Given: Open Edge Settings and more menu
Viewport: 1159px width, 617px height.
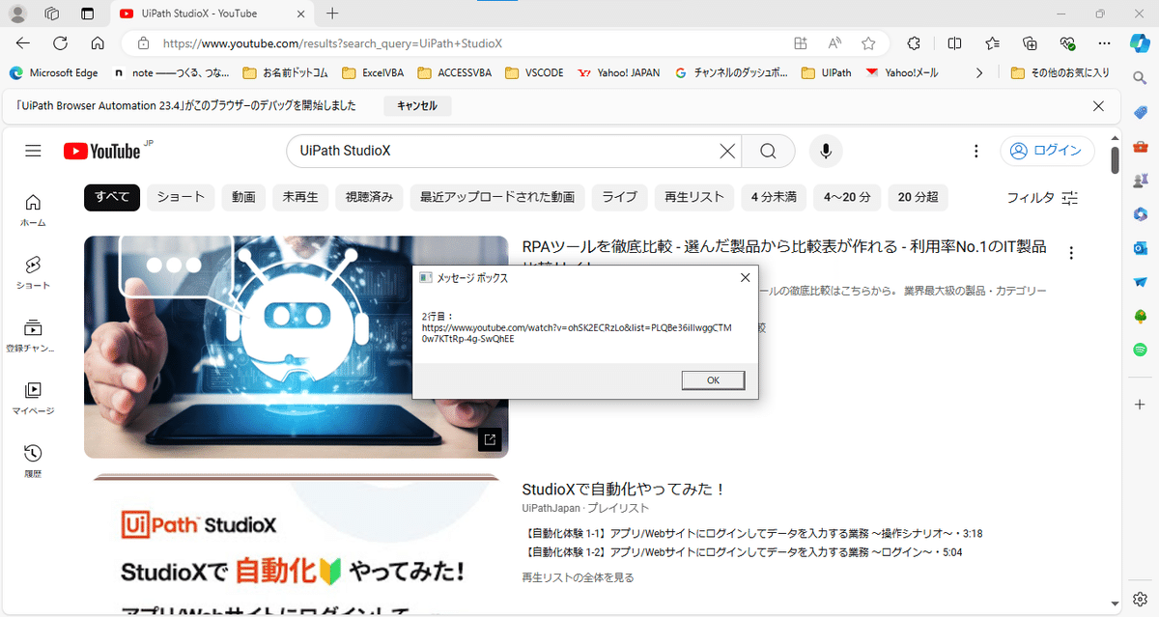Looking at the screenshot, I should (1105, 43).
